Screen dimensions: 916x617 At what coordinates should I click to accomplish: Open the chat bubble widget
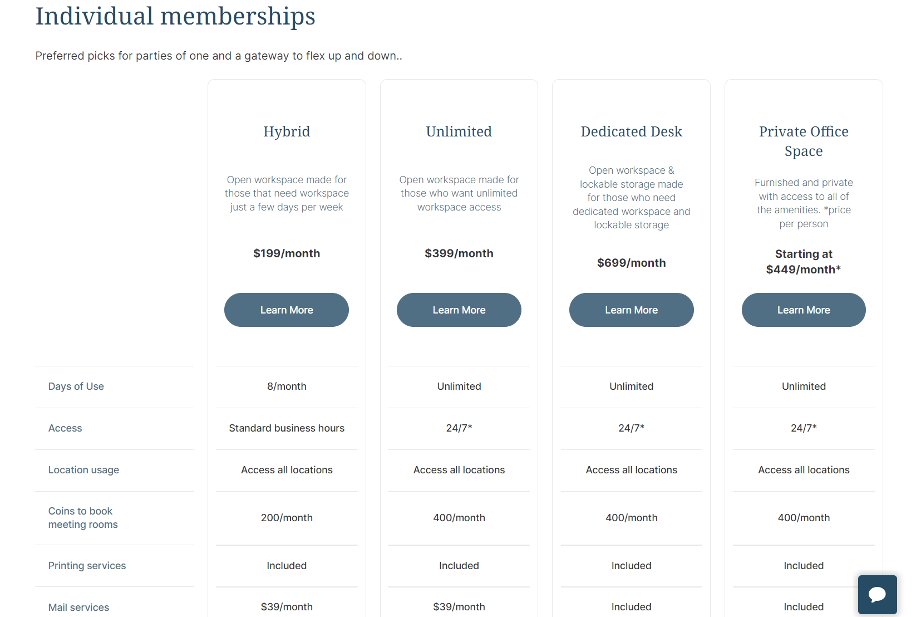click(x=877, y=594)
